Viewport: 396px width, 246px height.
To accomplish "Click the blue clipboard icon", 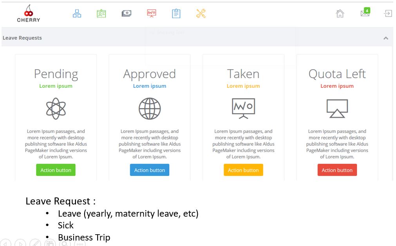I will coord(176,14).
